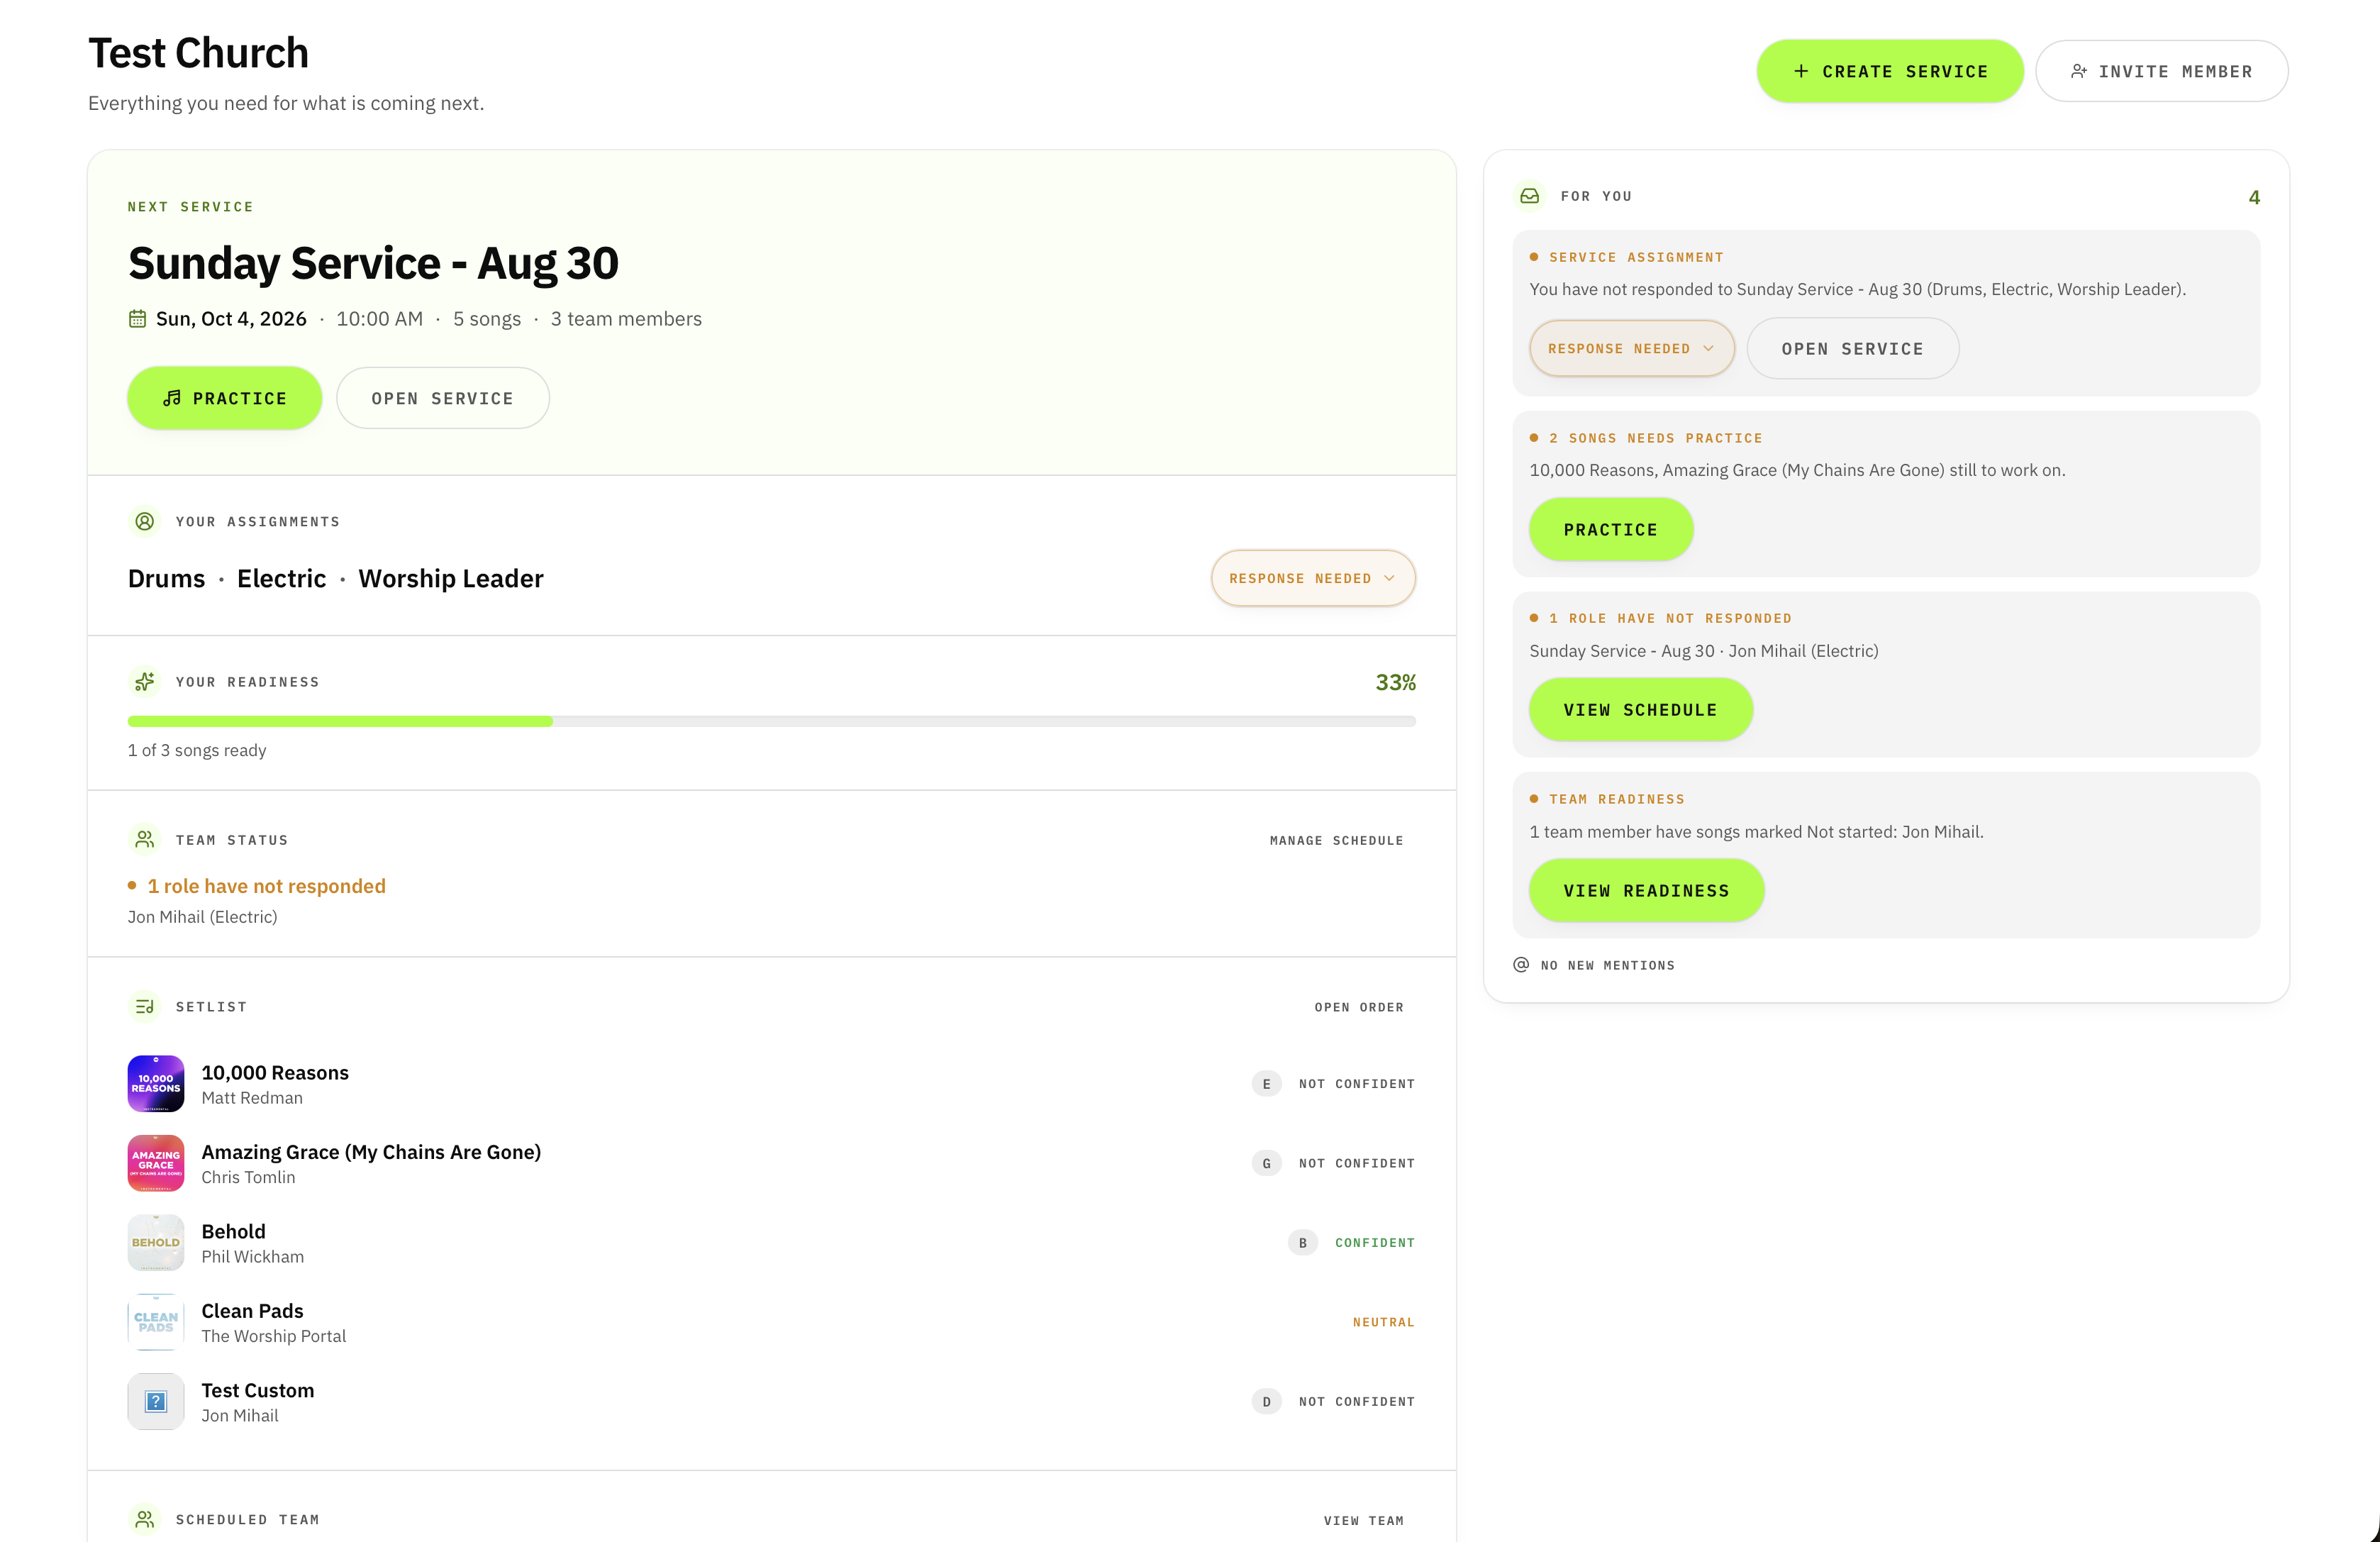
Task: Click the Your Readiness progress bar
Action: [772, 721]
